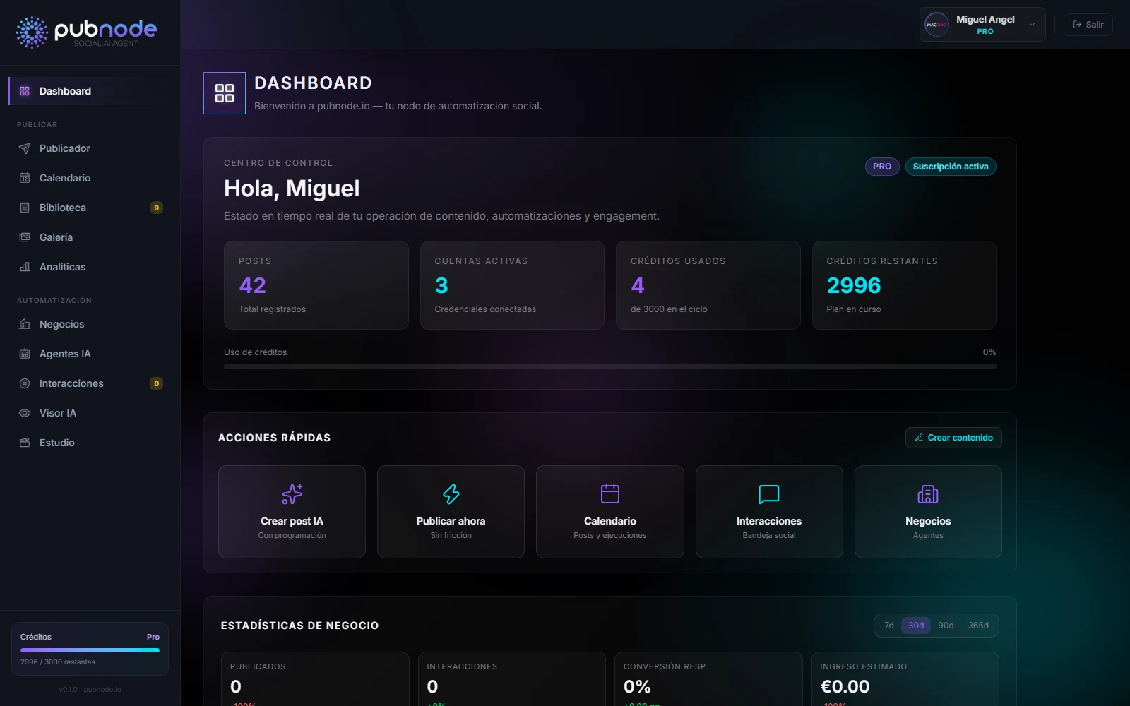This screenshot has width=1130, height=706.
Task: Click the calendar icon on Calendario quick action
Action: 610,493
